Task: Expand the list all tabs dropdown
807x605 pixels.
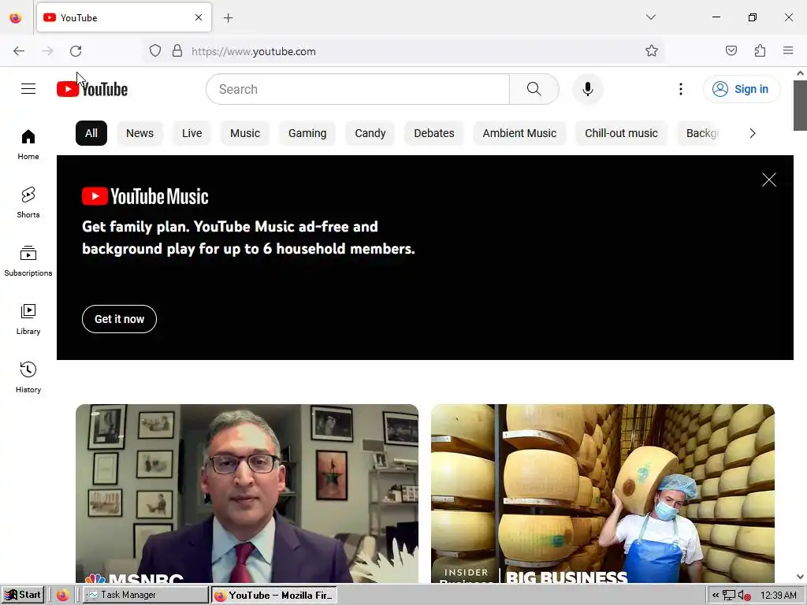Action: point(650,17)
